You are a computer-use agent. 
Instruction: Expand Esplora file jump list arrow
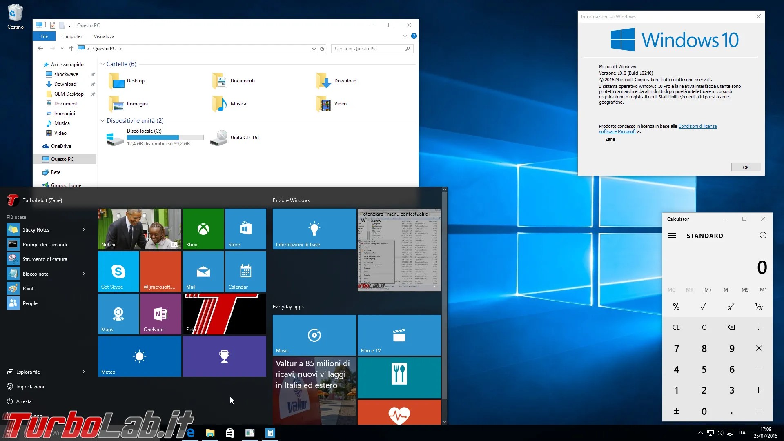pyautogui.click(x=84, y=372)
